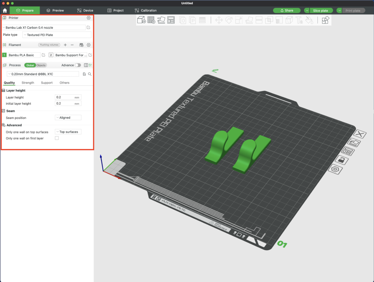The width and height of the screenshot is (374, 282).
Task: Add a new plate using grid icon
Action: (151, 20)
